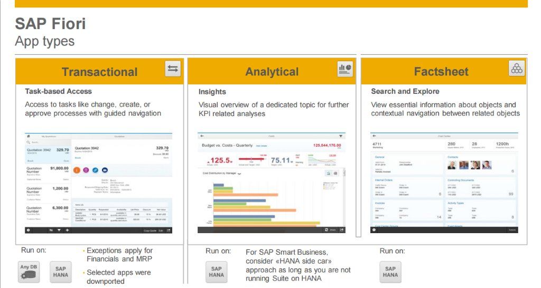This screenshot has width=541, height=288.
Task: Click the 75.11 target KPI tile
Action: (x=281, y=160)
